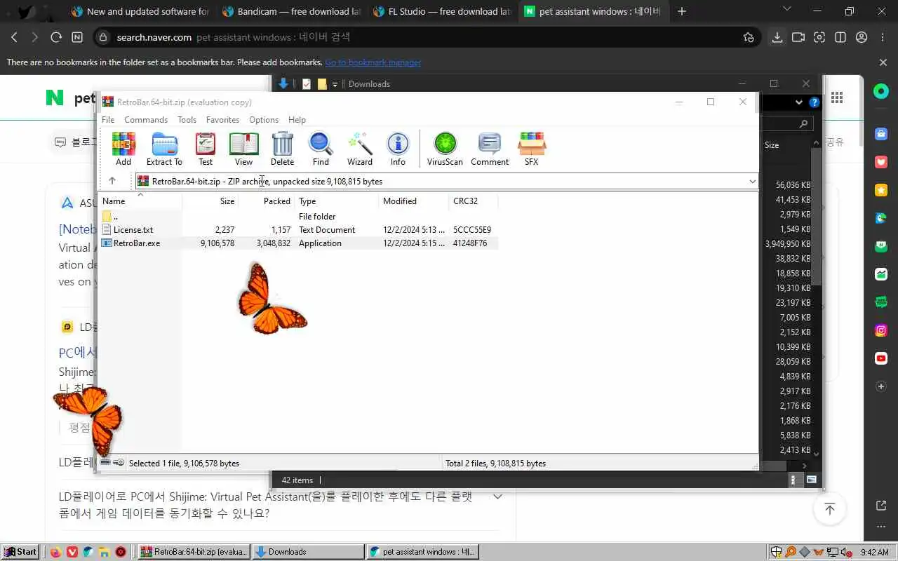Click the Windows Security shield tray icon
This screenshot has width=898, height=561.
(x=777, y=552)
